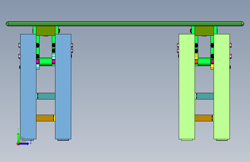Click the Y label of the axis triad
Image resolution: width=250 pixels, height=162 pixels.
pyautogui.click(x=18, y=130)
